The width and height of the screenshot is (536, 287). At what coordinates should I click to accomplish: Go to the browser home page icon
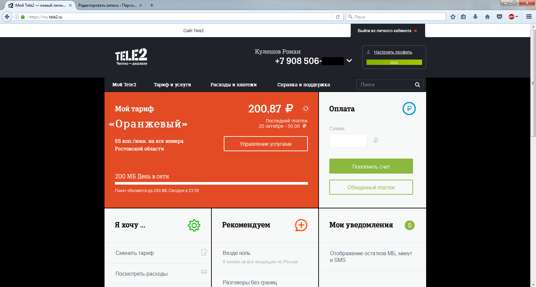pos(487,17)
